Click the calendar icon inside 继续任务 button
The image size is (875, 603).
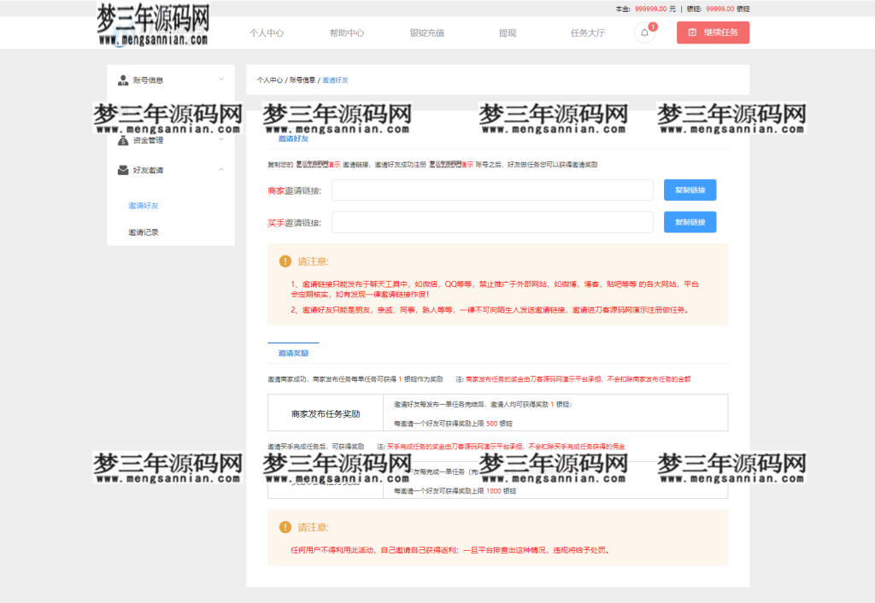pyautogui.click(x=693, y=32)
